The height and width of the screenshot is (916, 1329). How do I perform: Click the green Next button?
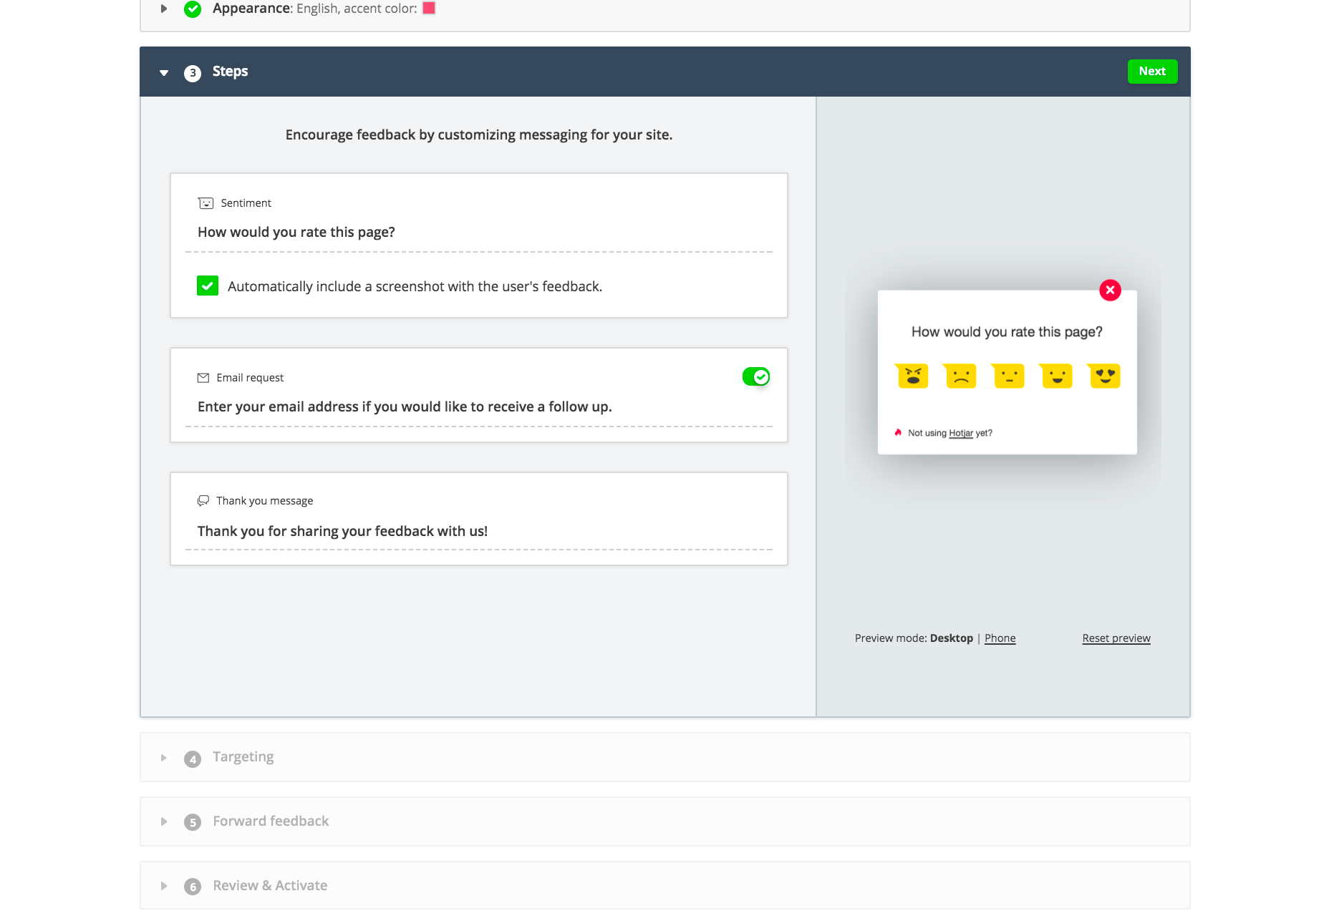1152,72
